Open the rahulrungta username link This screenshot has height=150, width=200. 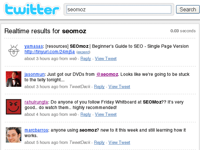36,102
